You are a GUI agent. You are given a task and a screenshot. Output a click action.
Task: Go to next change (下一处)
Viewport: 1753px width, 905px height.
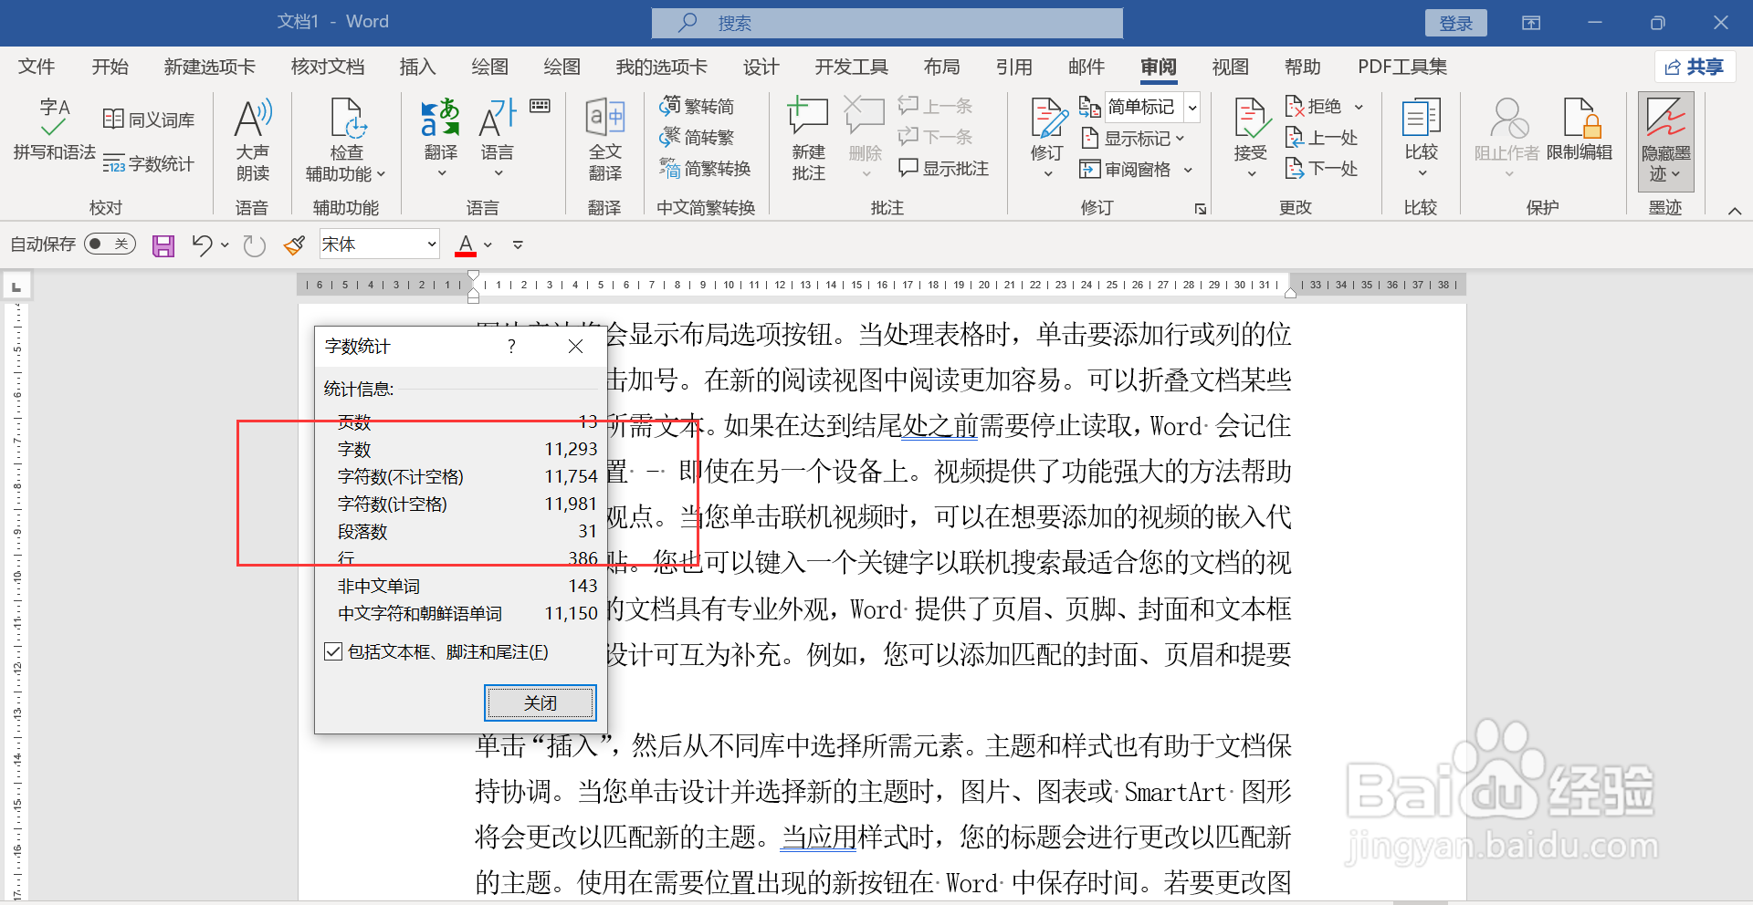[1321, 169]
